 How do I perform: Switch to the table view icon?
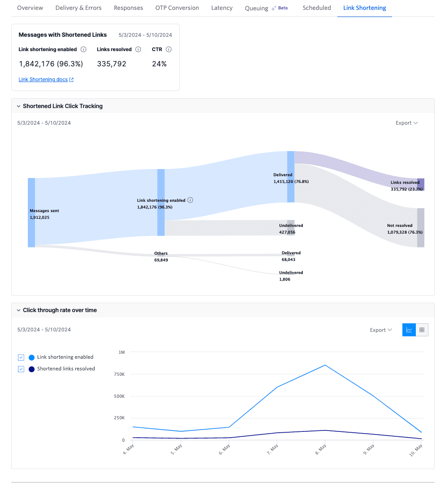[x=422, y=330]
